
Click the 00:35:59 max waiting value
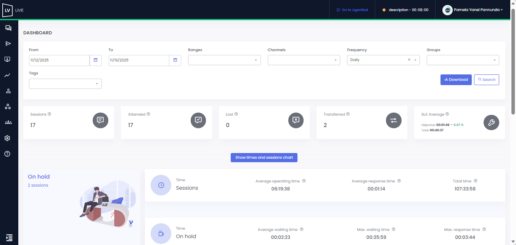376,237
